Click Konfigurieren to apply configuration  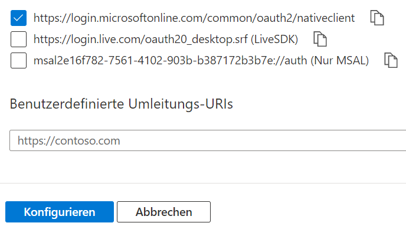(x=60, y=212)
